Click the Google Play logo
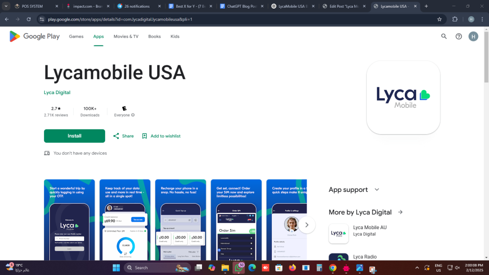 click(x=34, y=36)
